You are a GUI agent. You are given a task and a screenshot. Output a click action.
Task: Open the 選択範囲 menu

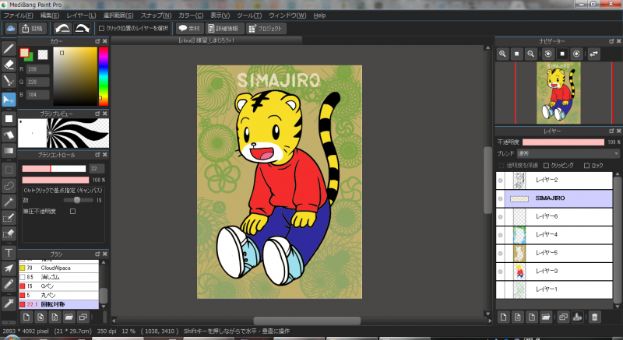118,16
